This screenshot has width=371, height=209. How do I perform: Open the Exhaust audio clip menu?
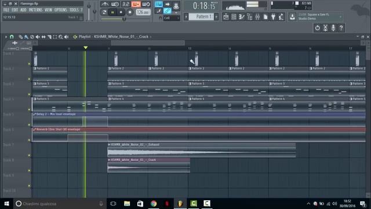tap(110, 145)
